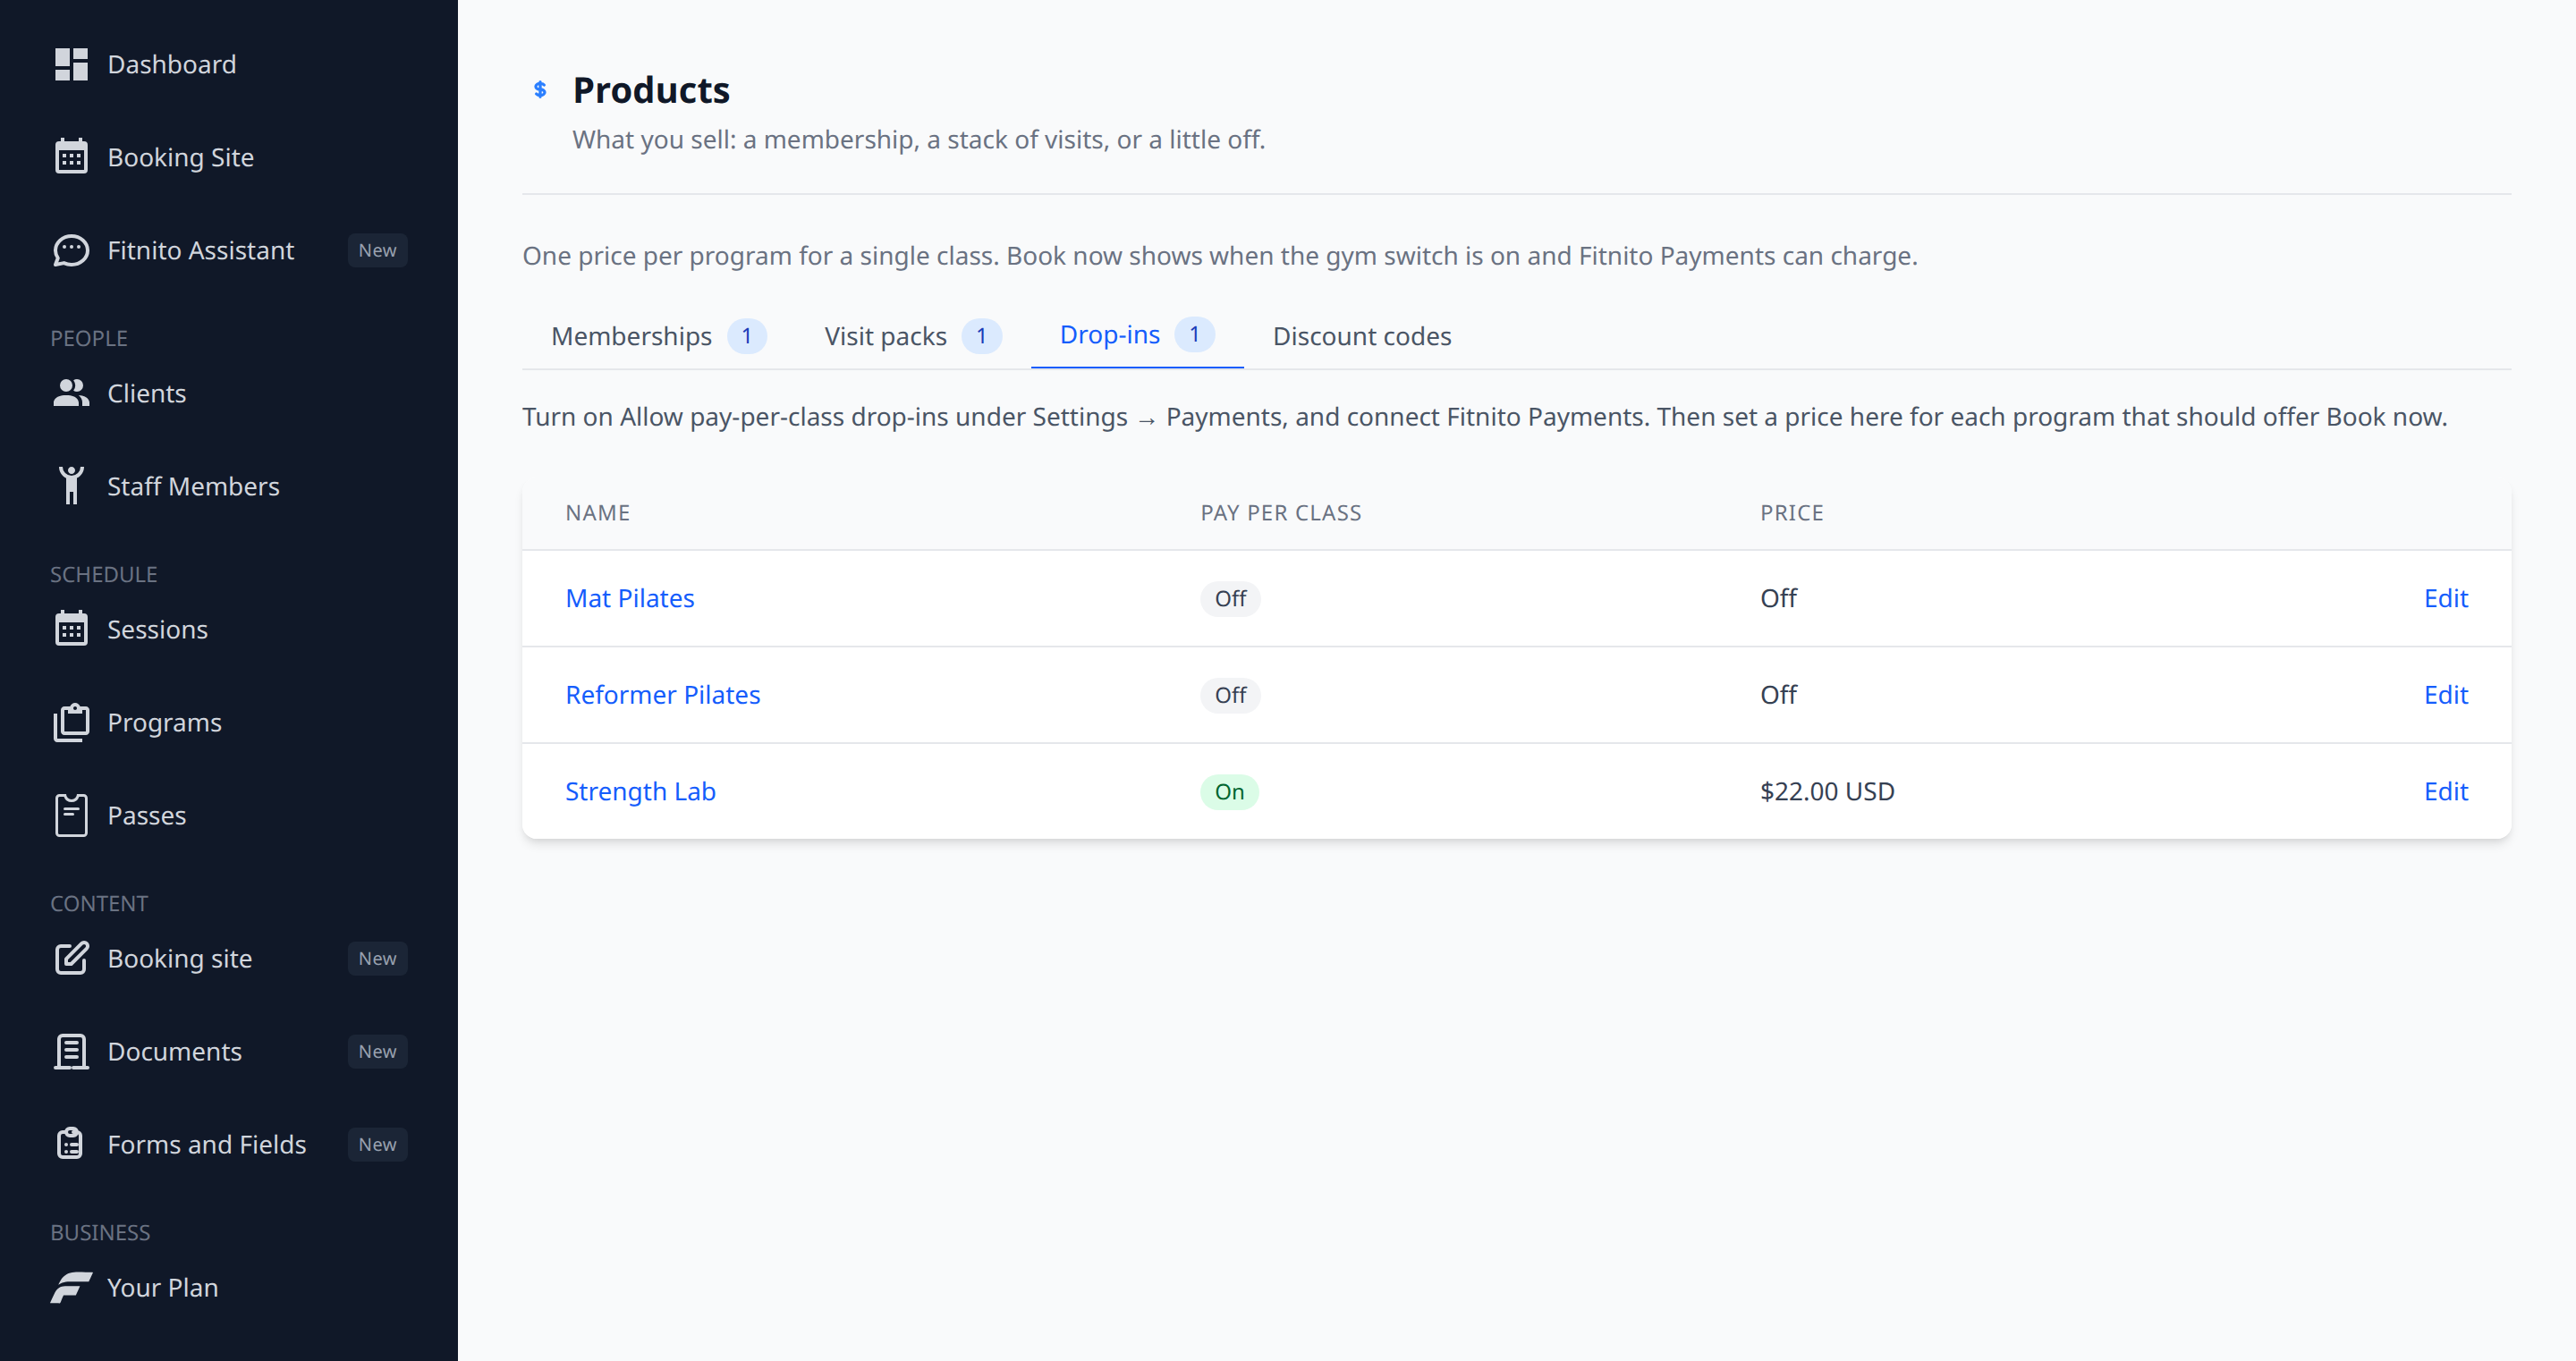
Task: Click the count badge on Visit packs tab
Action: [981, 336]
